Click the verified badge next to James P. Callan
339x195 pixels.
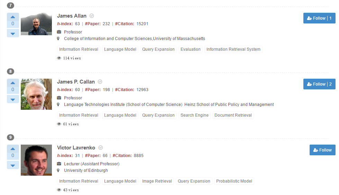pos(100,82)
